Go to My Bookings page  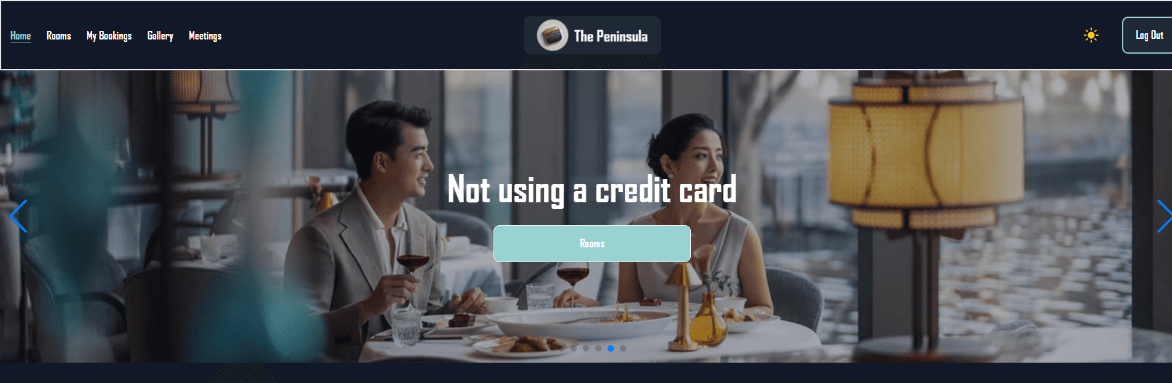coord(109,36)
